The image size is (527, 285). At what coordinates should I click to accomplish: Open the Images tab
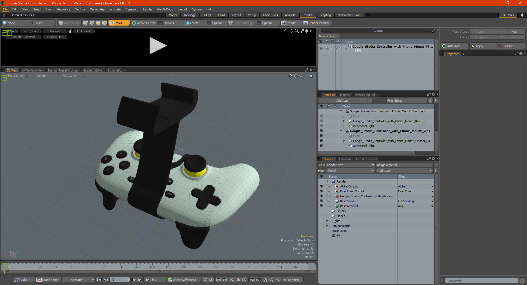[344, 95]
